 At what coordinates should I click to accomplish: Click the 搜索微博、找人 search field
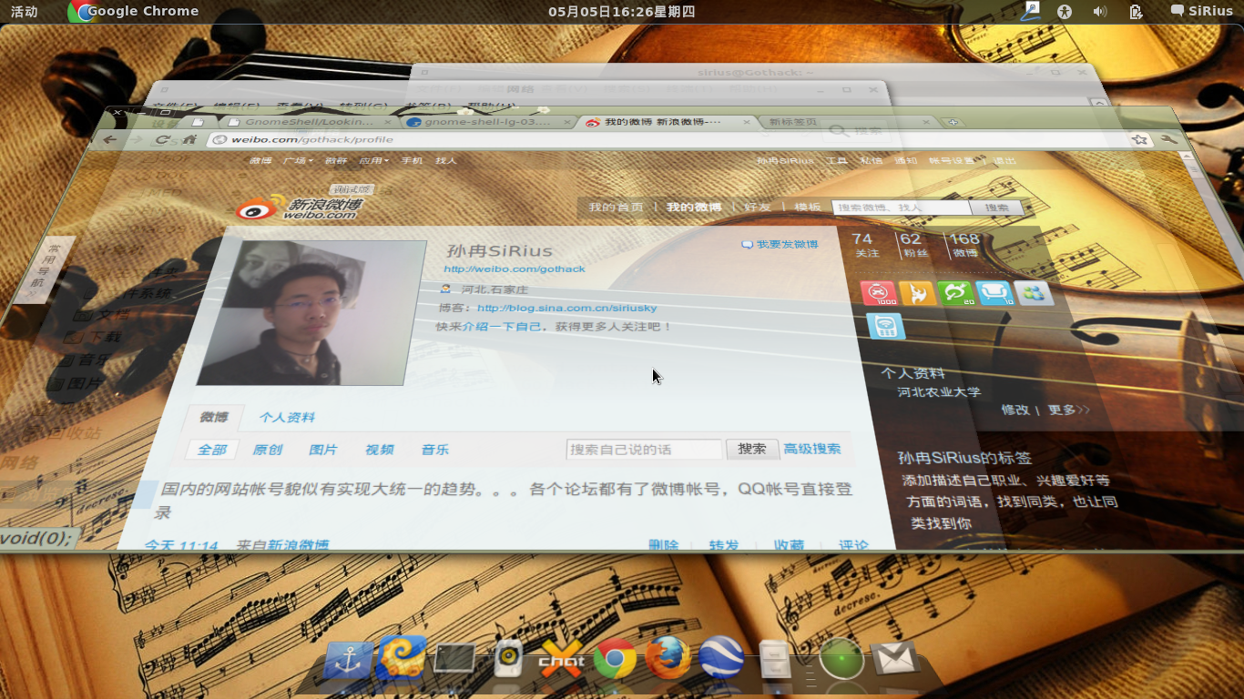[901, 208]
